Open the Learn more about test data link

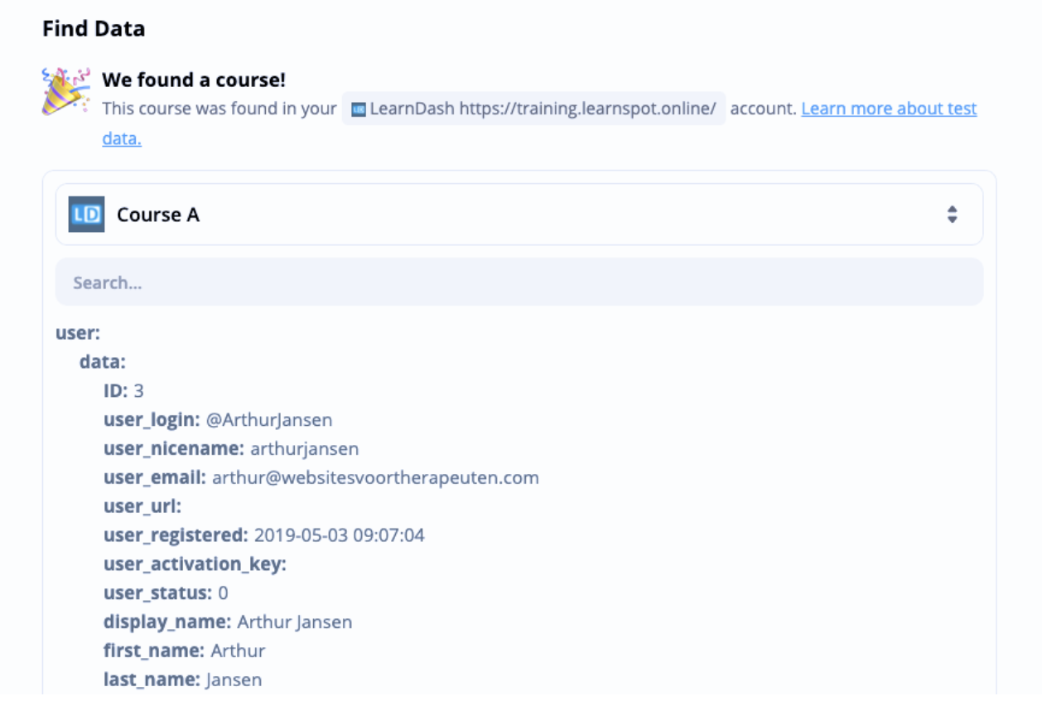889,109
